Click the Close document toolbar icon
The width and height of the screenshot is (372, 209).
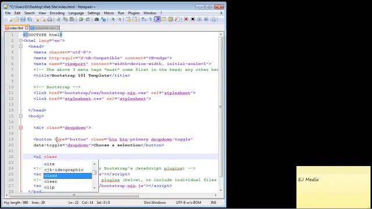[x=37, y=19]
